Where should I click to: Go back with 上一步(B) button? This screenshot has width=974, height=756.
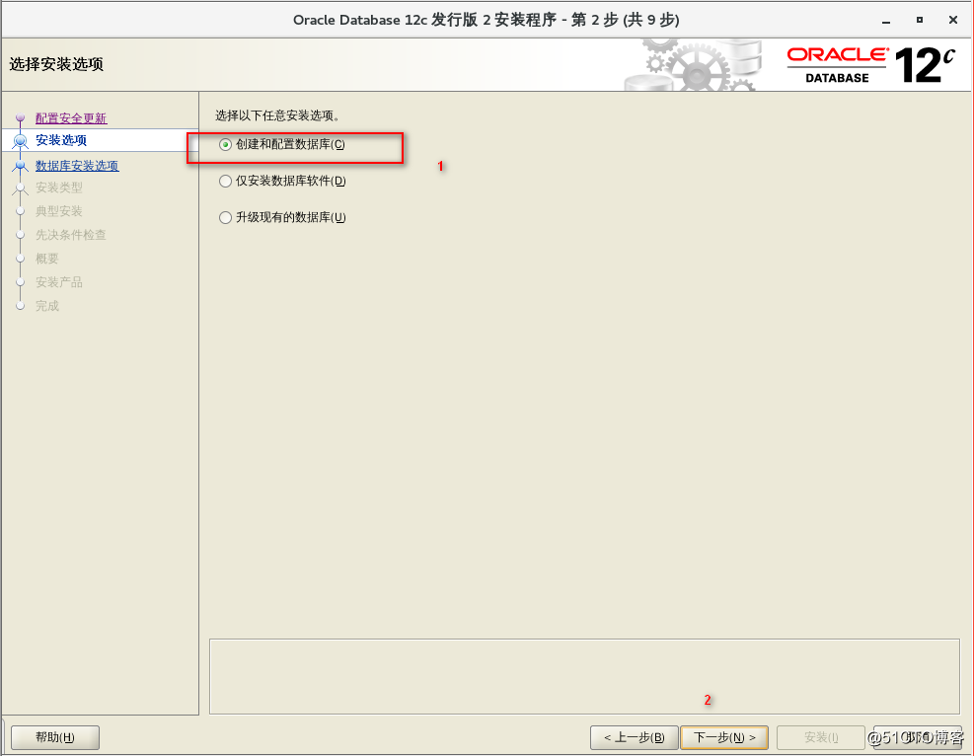click(x=634, y=737)
